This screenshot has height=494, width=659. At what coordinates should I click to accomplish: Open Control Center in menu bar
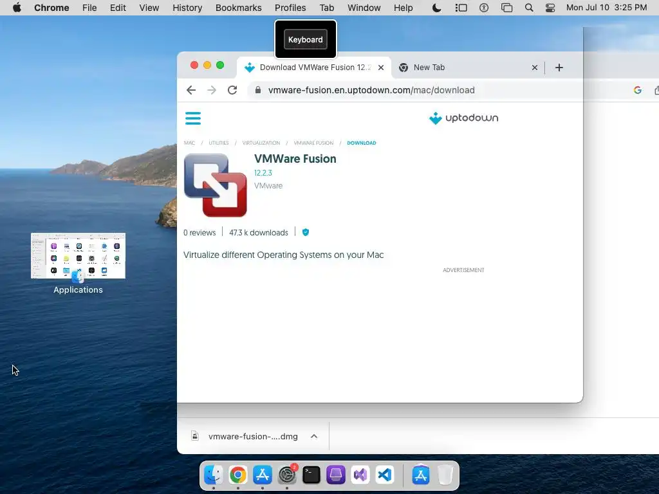[550, 8]
